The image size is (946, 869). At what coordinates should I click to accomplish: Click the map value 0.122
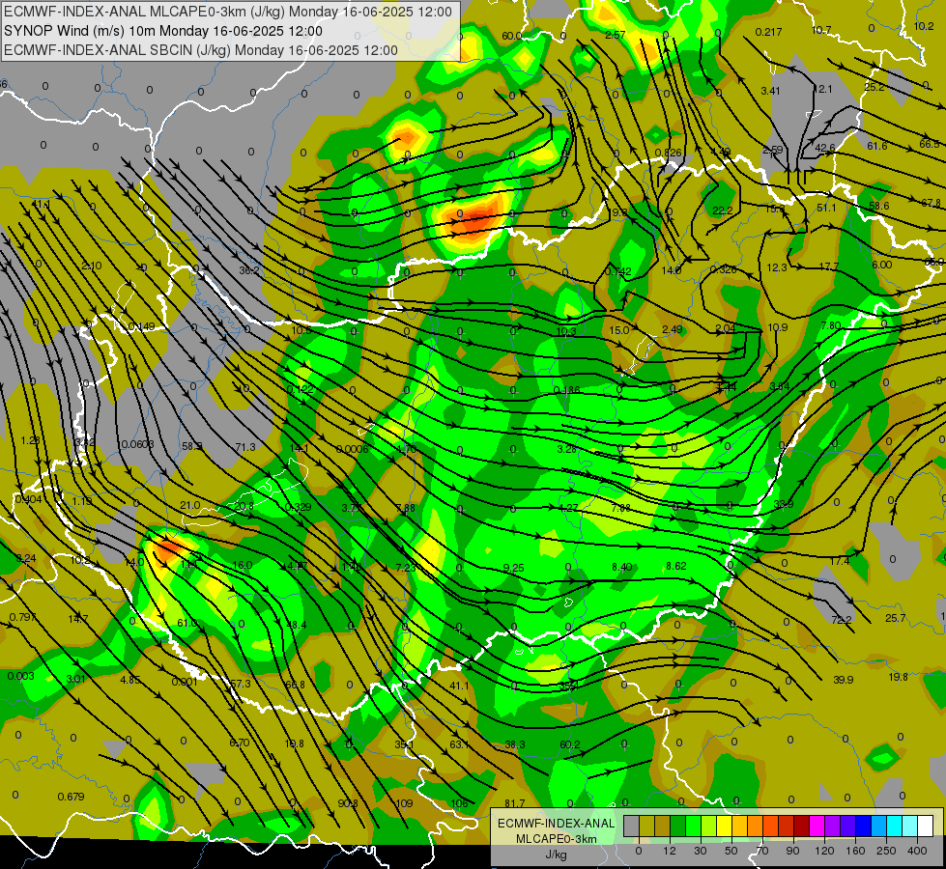coord(301,389)
